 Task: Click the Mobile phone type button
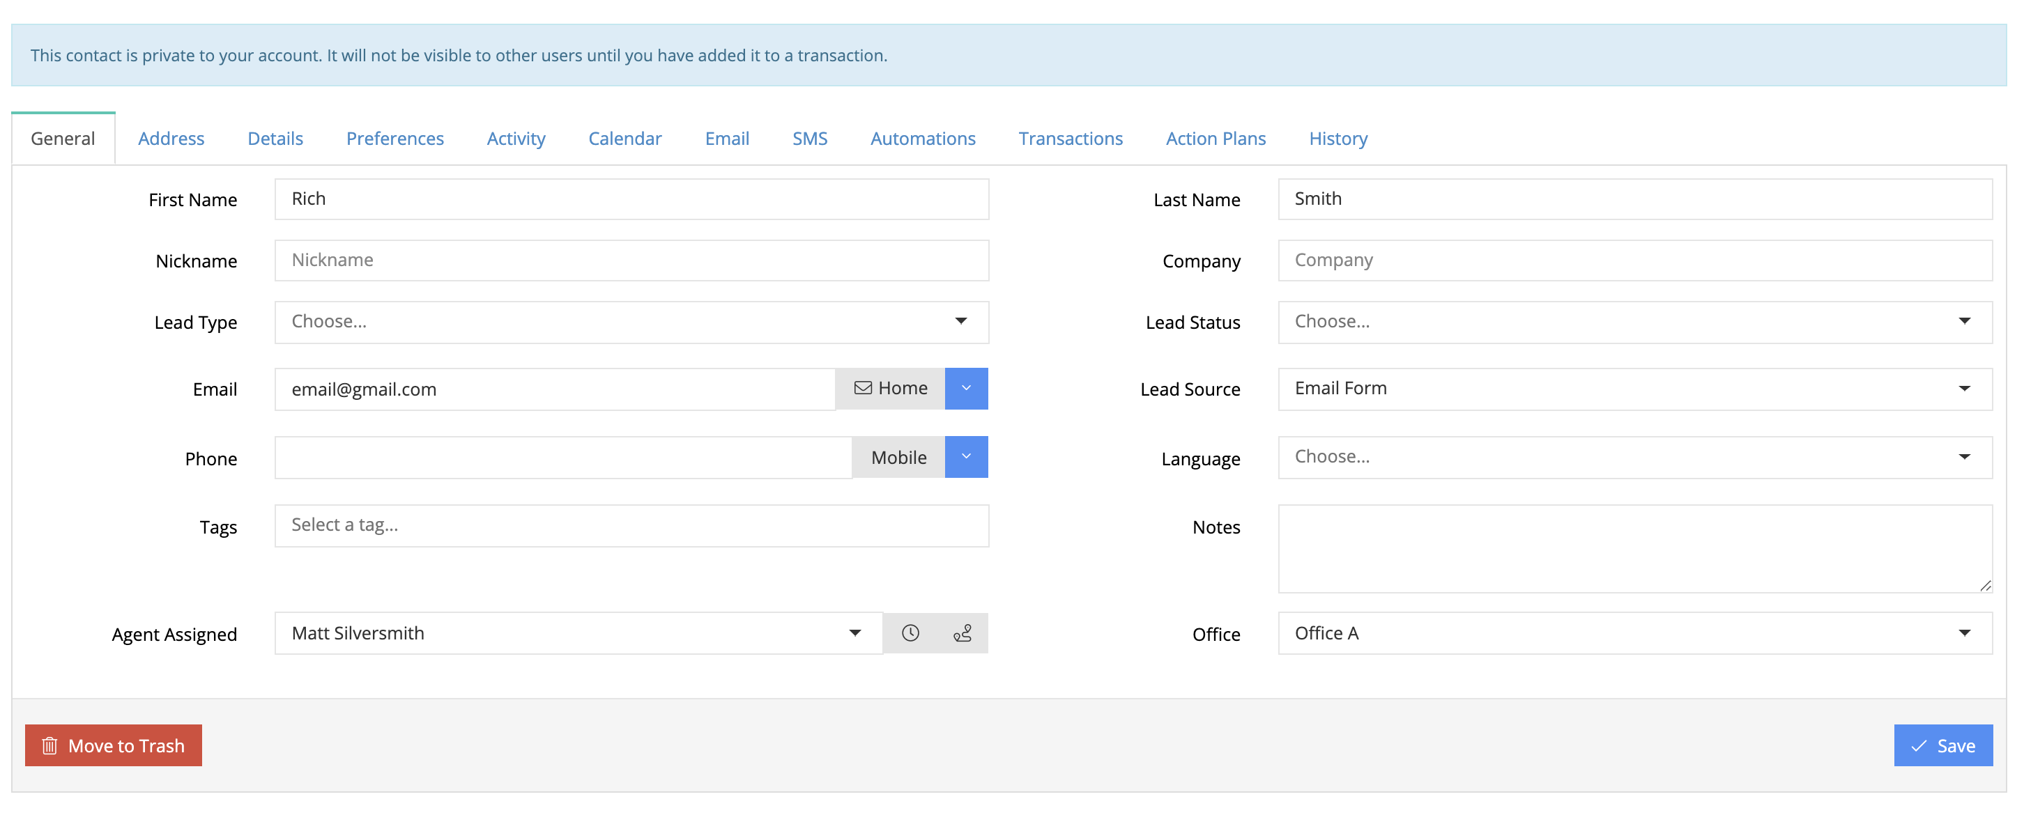pos(898,457)
